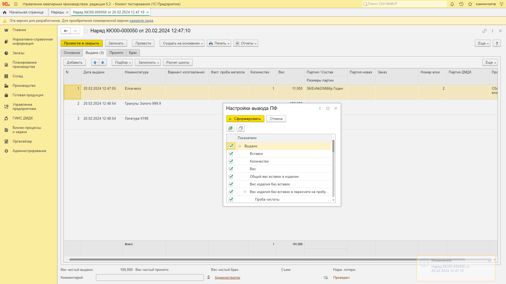Get link to document icon
Viewport: 506px width, 284px height.
(484, 31)
